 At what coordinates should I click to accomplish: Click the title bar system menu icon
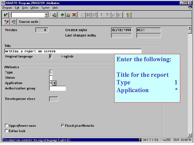pyautogui.click(x=3, y=3)
